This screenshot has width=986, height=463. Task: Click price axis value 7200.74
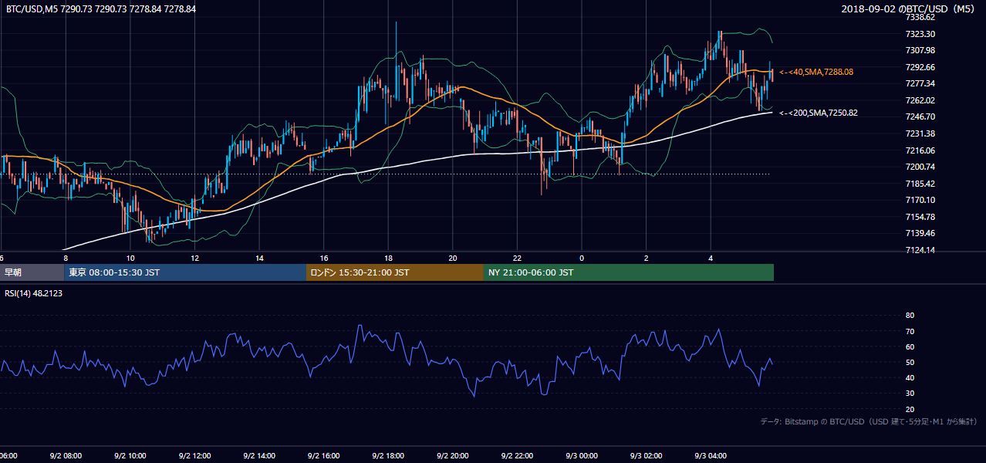tap(920, 167)
